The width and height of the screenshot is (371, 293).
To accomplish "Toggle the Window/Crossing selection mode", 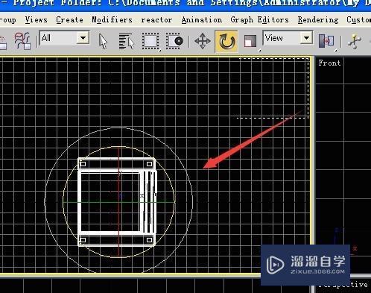I will point(174,41).
